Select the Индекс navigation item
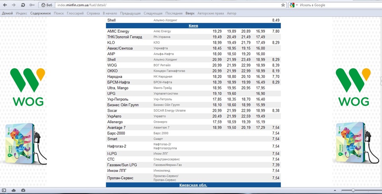382x194 pixels. tap(21, 14)
